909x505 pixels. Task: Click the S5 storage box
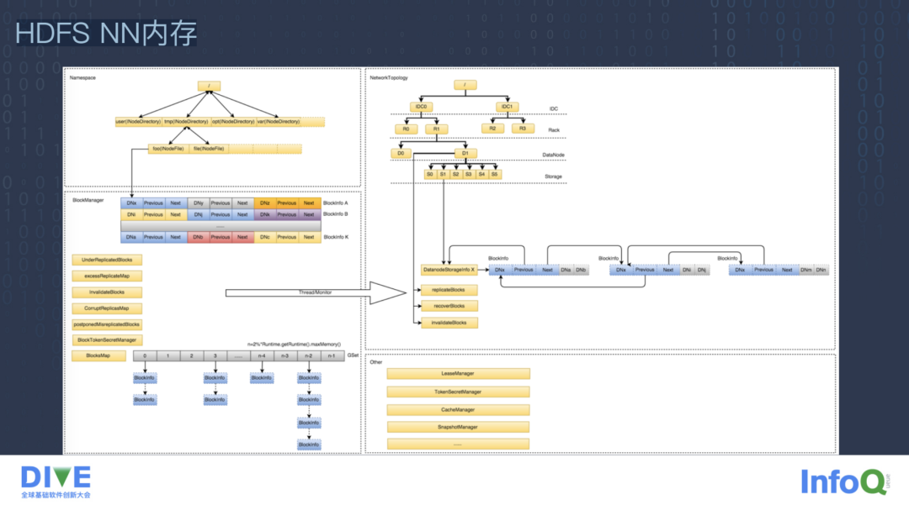tap(495, 174)
